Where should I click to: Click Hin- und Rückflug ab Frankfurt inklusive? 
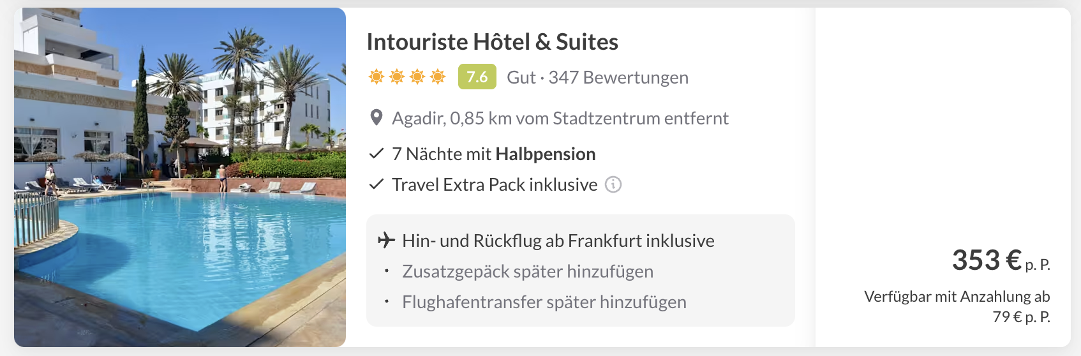tap(558, 241)
